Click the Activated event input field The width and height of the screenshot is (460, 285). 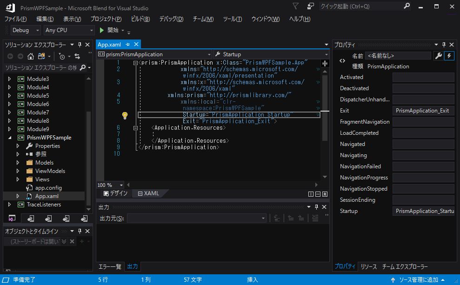[423, 77]
